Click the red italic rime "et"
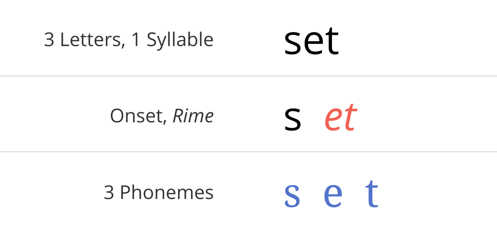The width and height of the screenshot is (497, 230). (x=341, y=117)
